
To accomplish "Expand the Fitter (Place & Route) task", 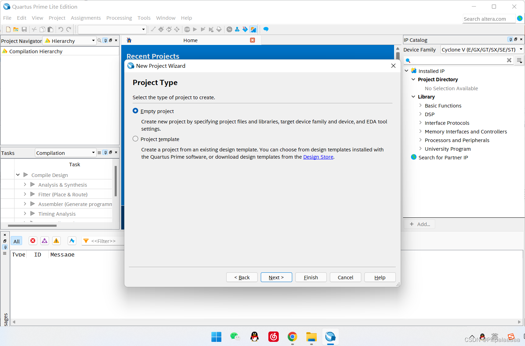I will point(25,194).
